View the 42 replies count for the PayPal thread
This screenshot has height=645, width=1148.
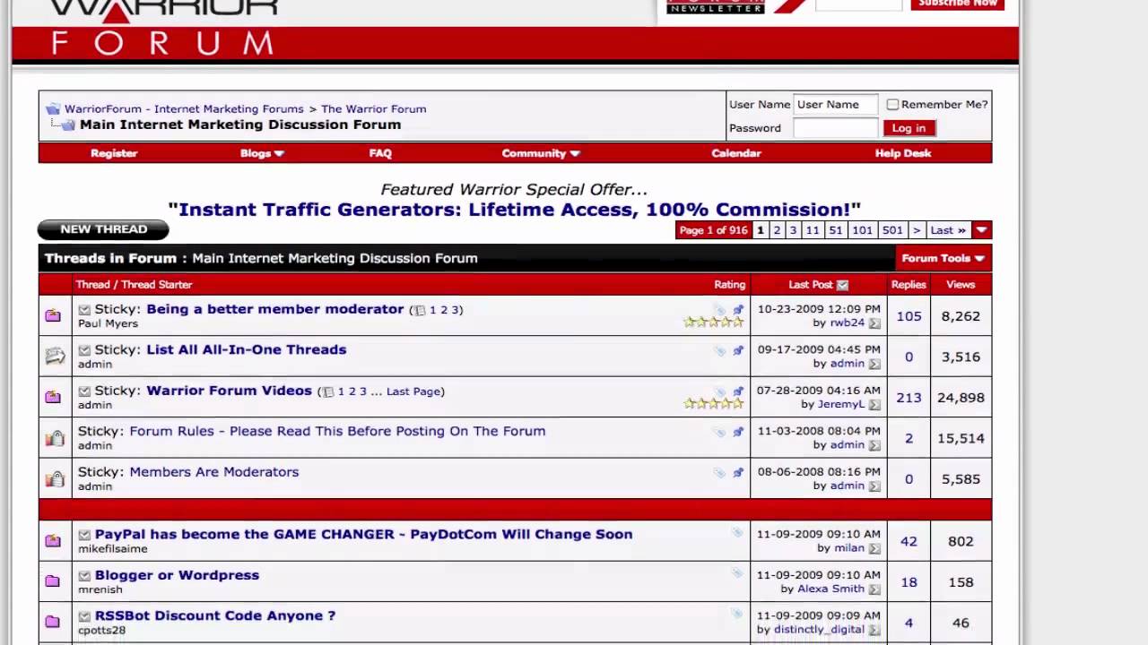pos(909,541)
